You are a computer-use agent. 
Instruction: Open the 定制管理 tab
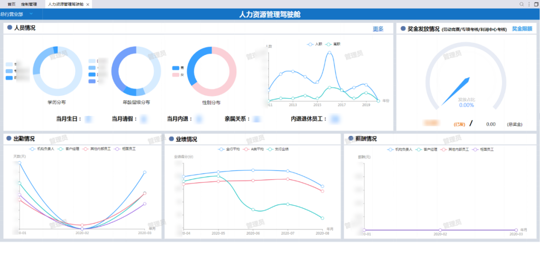point(29,4)
